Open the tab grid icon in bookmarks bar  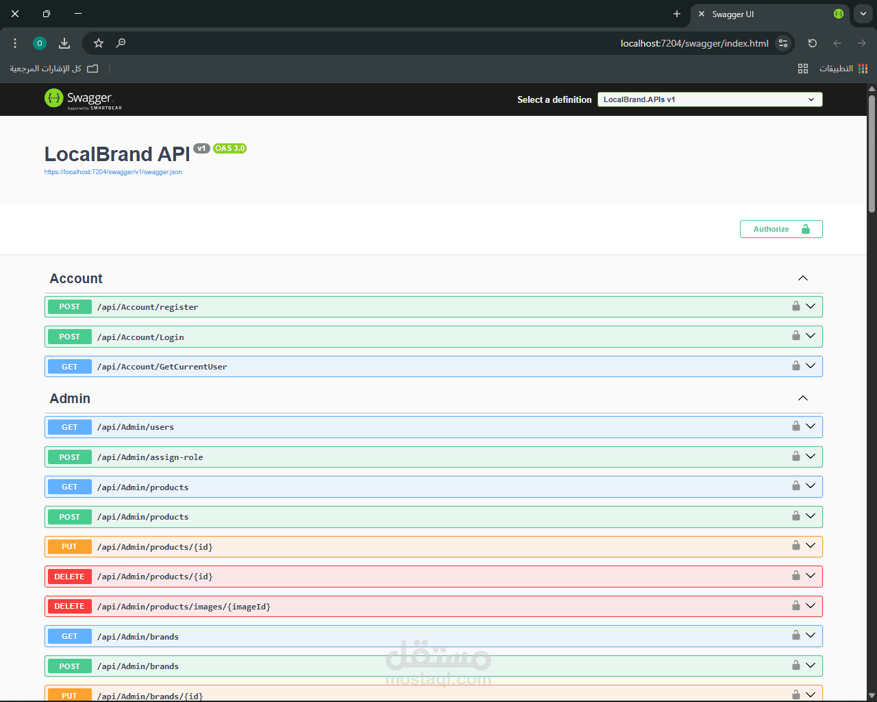(x=803, y=69)
